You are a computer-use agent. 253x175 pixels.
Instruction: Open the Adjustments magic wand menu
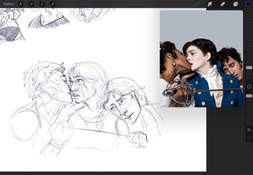coord(31,4)
